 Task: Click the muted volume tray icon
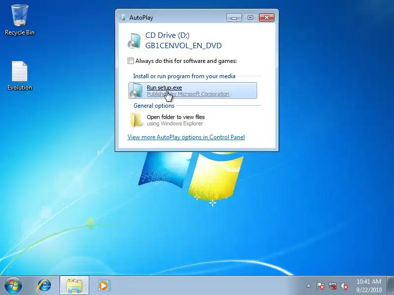tap(344, 286)
